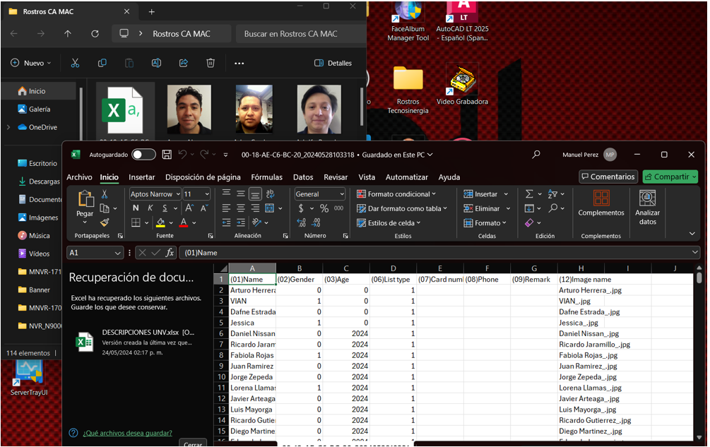Click the Compartir button
Screen dimensions: 710x447
[x=670, y=177]
